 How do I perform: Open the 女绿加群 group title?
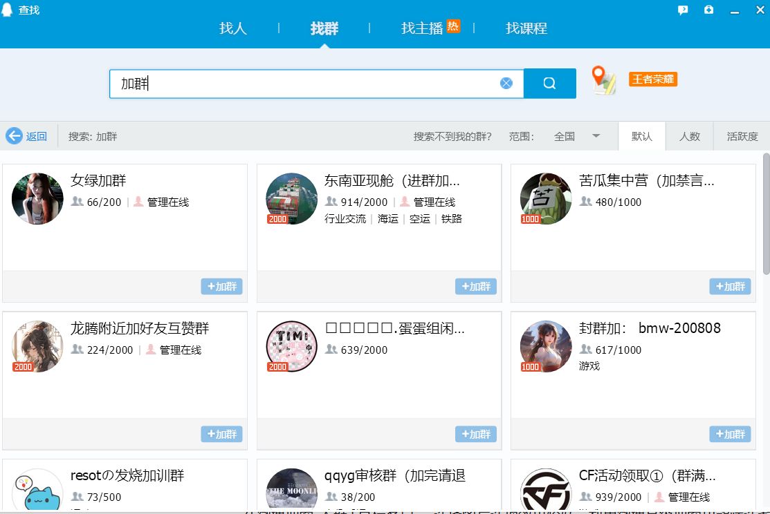tap(98, 180)
